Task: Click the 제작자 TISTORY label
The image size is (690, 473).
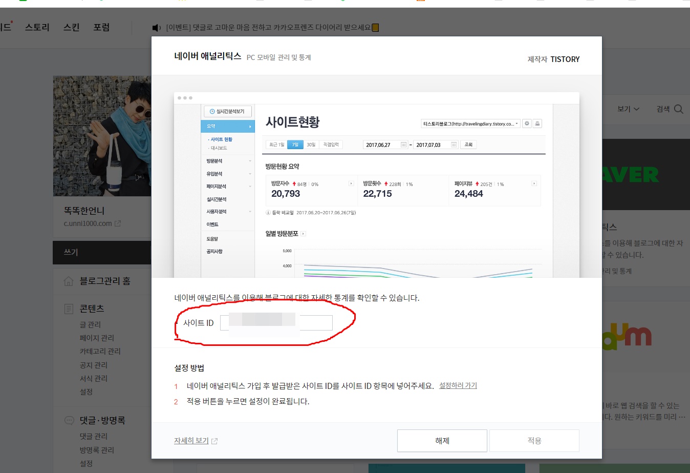Action: coord(553,59)
